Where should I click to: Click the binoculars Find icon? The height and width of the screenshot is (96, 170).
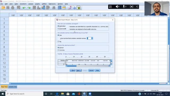pos(54,8)
